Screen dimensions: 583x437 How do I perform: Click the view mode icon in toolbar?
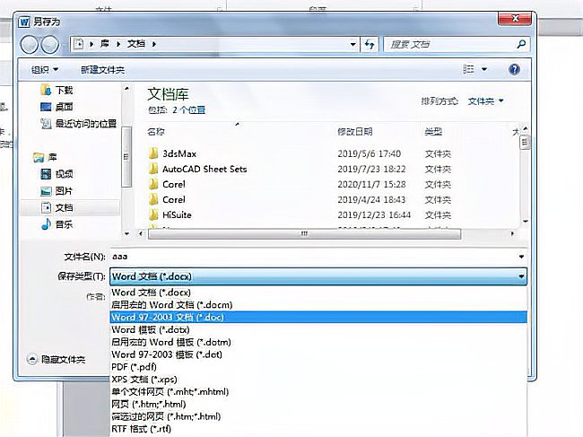click(468, 69)
